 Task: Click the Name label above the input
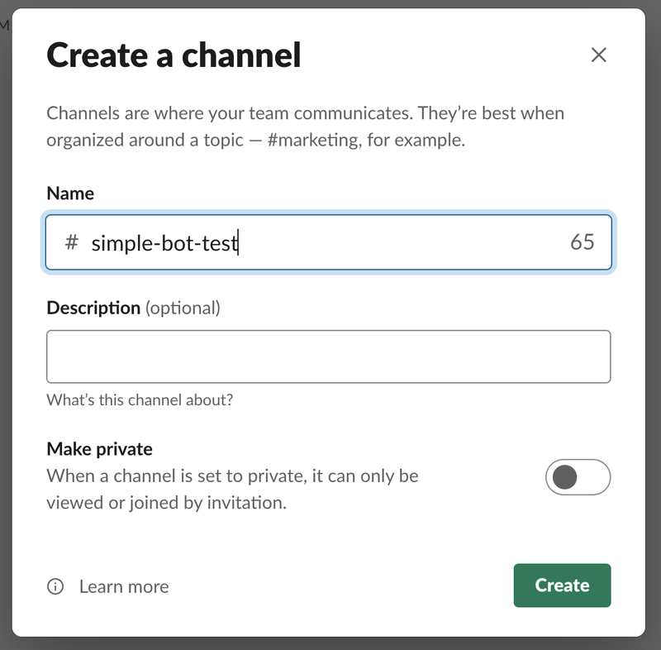point(71,194)
